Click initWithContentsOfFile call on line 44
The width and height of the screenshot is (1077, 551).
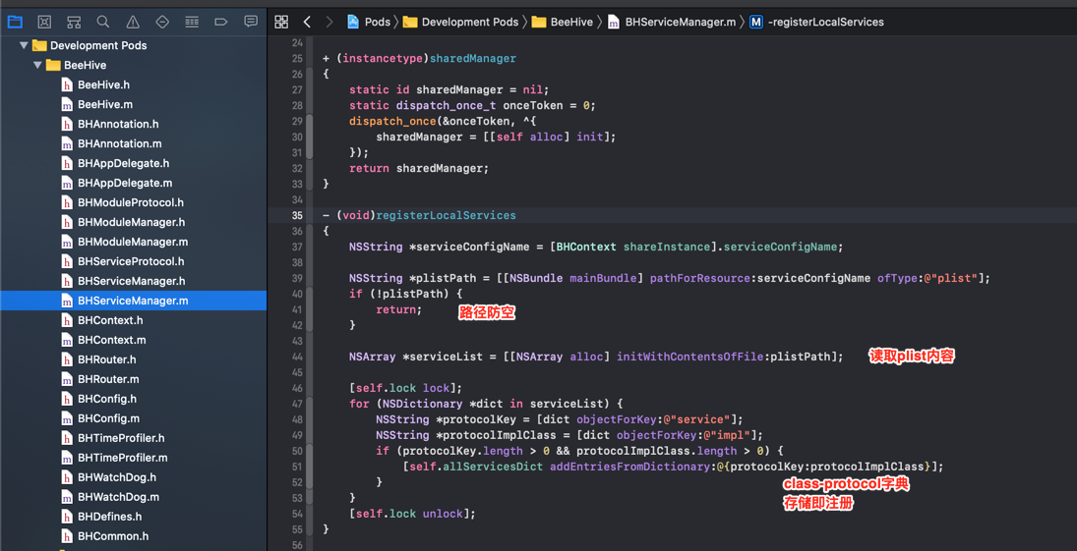pyautogui.click(x=688, y=357)
